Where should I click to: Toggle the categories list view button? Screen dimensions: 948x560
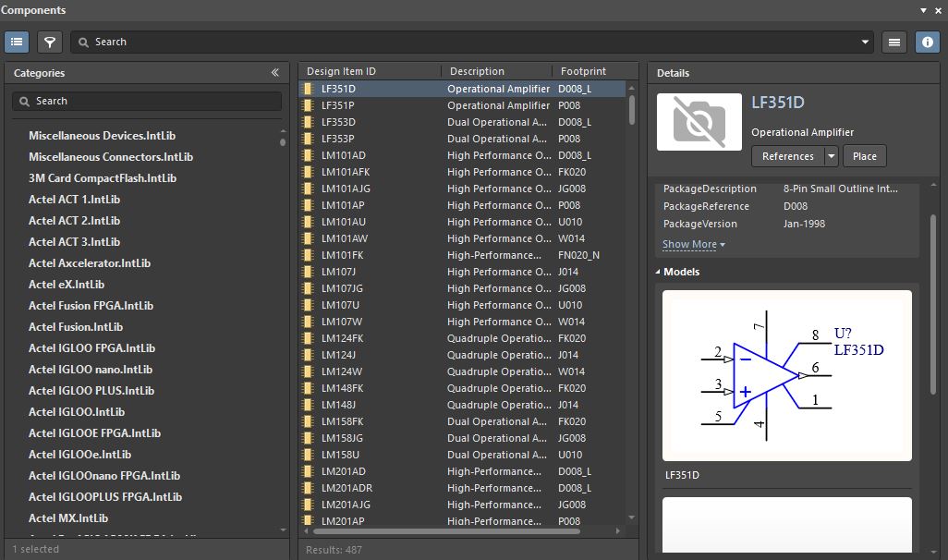coord(17,42)
